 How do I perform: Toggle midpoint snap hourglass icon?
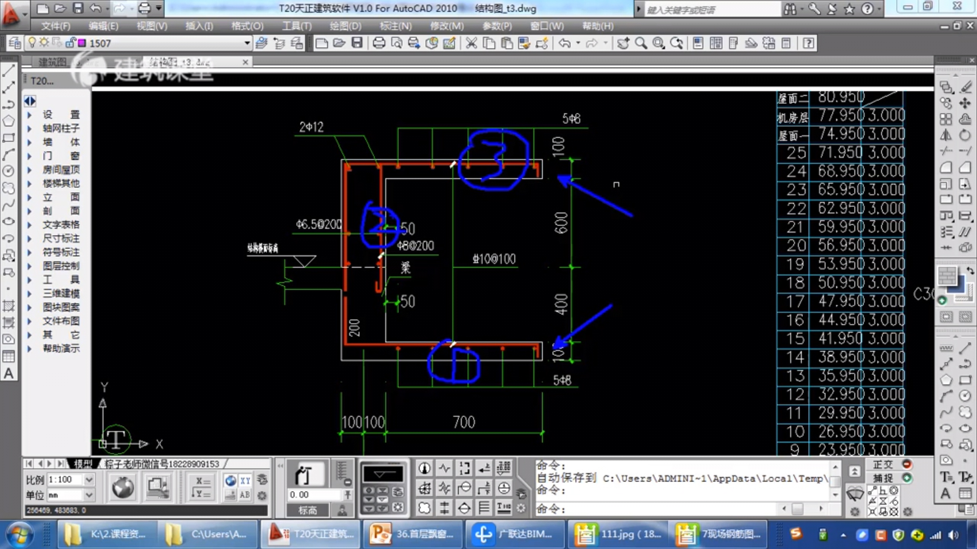pos(883,501)
